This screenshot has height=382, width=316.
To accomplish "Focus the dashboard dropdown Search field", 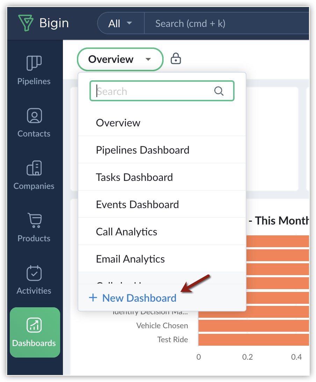I will click(162, 91).
